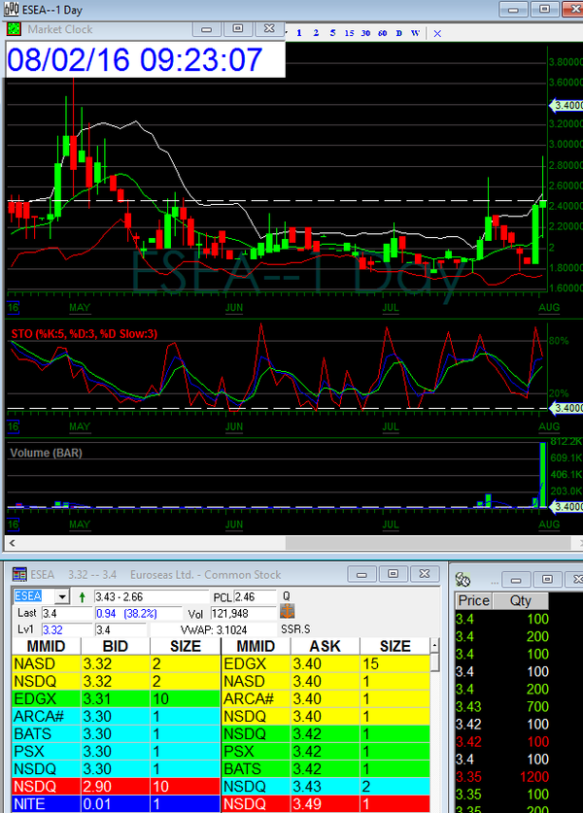Open the ESEA symbol dropdown arrow
The height and width of the screenshot is (813, 583).
pos(61,595)
